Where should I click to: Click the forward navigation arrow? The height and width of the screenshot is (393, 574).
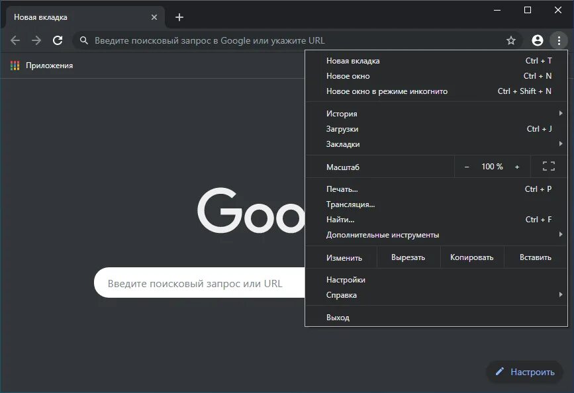coord(36,40)
